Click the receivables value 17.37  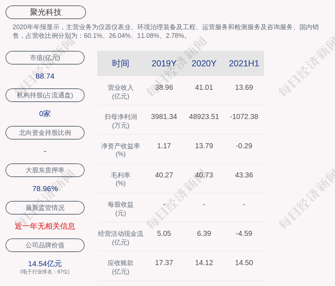click(164, 263)
